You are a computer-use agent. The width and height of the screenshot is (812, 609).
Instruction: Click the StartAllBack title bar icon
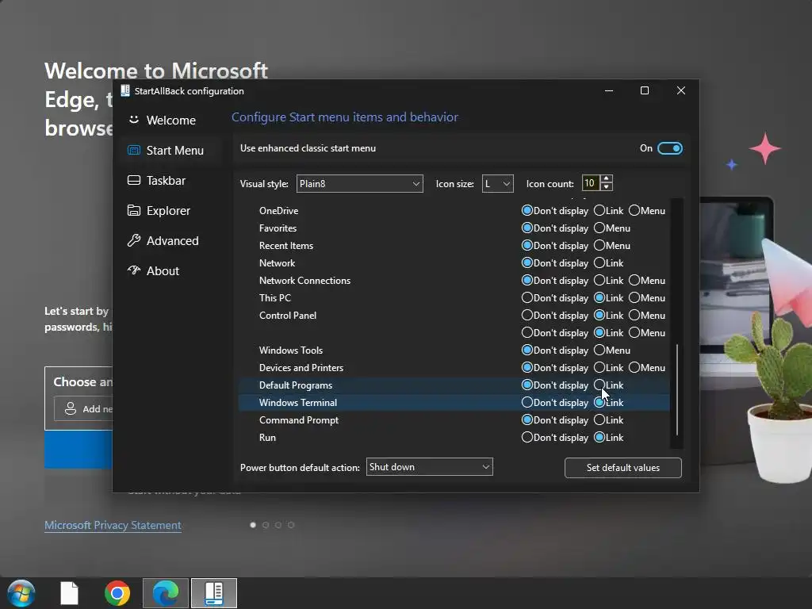point(124,90)
